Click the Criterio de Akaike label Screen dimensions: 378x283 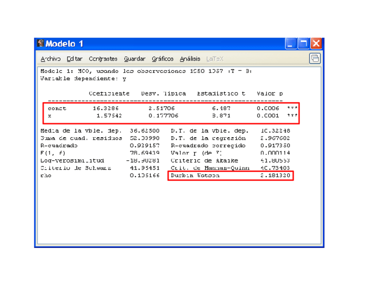pos(205,161)
